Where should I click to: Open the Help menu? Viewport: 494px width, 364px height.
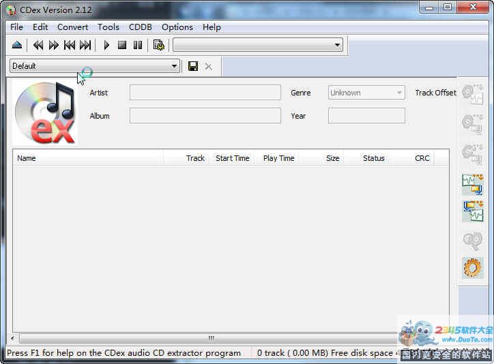coord(212,27)
